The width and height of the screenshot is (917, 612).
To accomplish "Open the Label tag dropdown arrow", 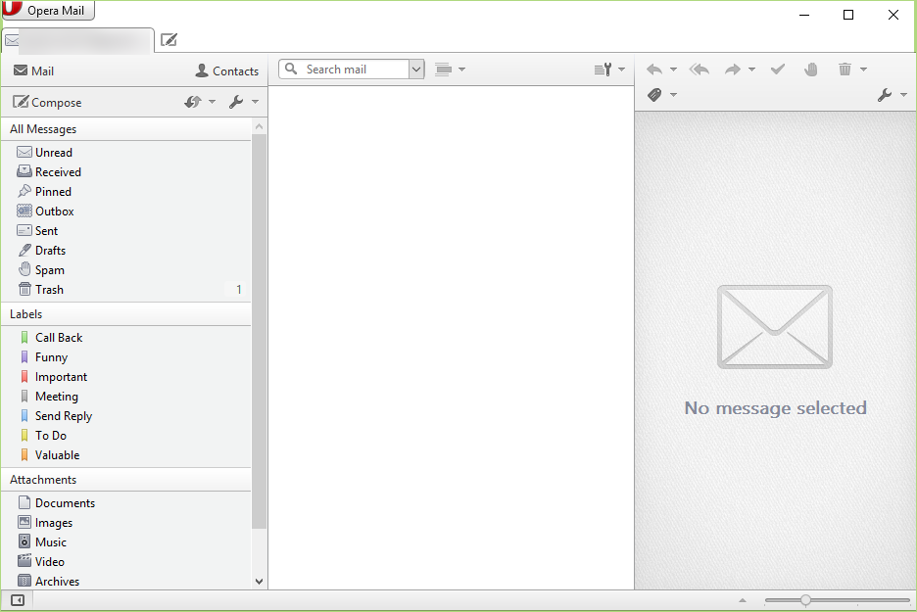I will click(x=673, y=95).
